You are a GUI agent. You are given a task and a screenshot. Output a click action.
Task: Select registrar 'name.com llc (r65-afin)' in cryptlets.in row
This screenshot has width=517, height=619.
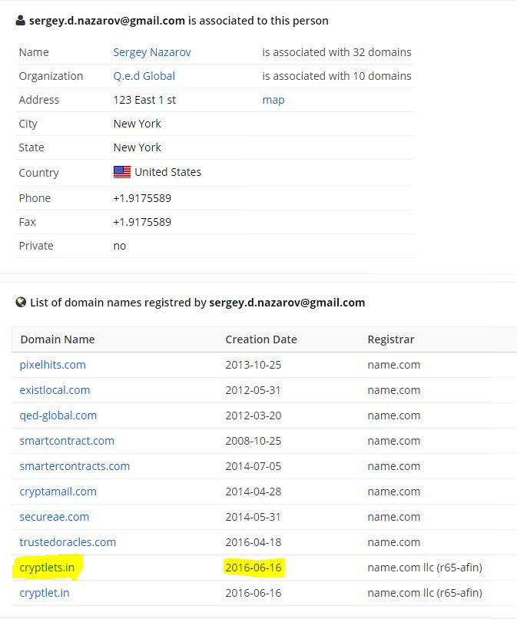(x=425, y=568)
